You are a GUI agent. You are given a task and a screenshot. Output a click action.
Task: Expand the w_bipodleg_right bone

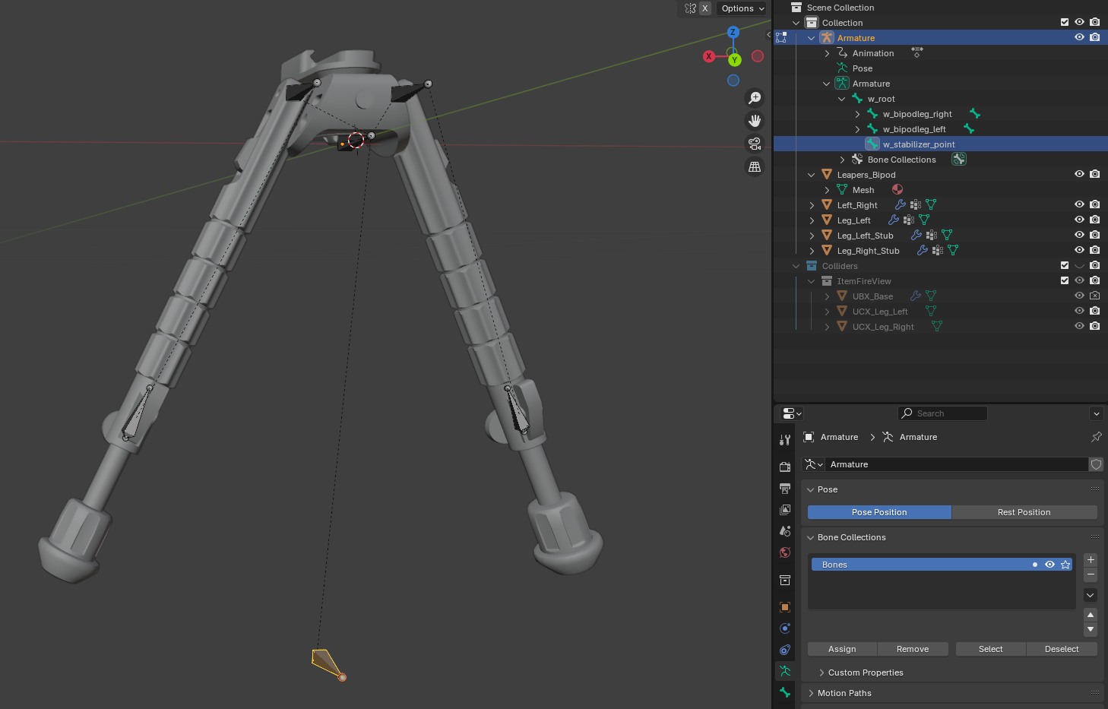coord(857,114)
